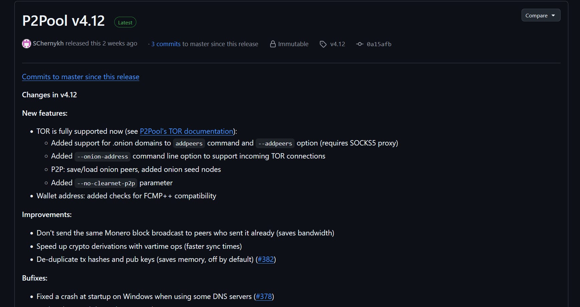Open issue #382 link
Screen dimensions: 580x307
[266, 259]
